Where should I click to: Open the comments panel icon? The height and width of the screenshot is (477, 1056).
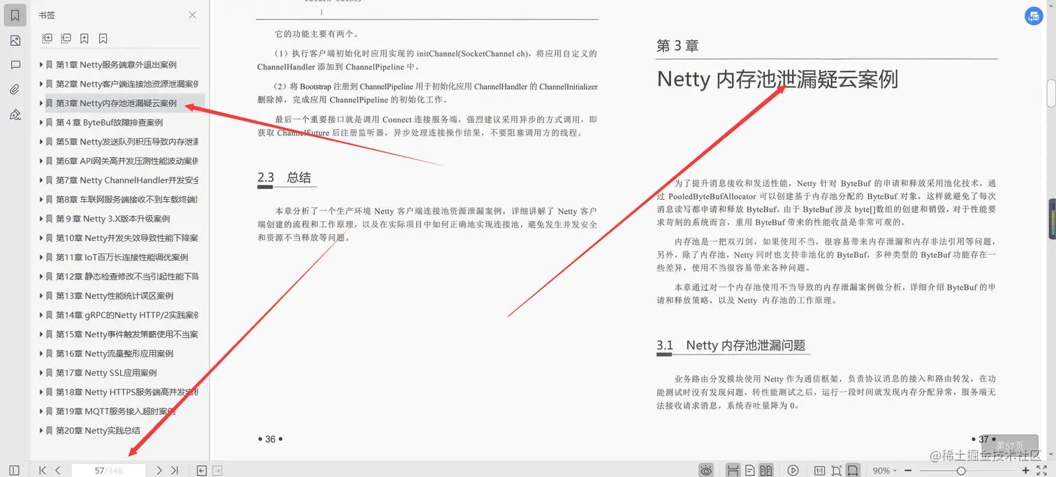pos(14,65)
